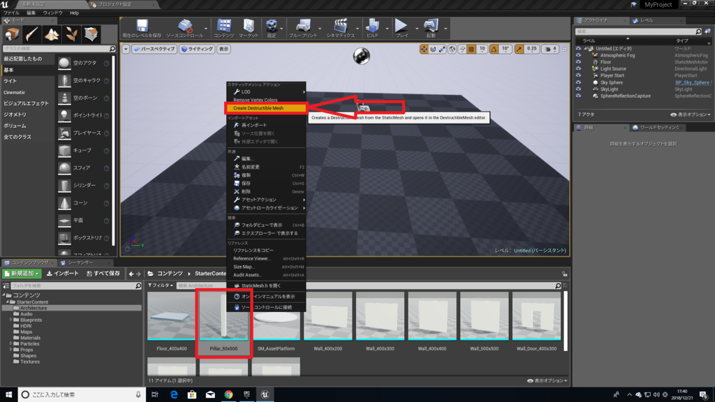The image size is (715, 402).
Task: Toggle grid snapping icon in viewport
Action: tap(471, 50)
